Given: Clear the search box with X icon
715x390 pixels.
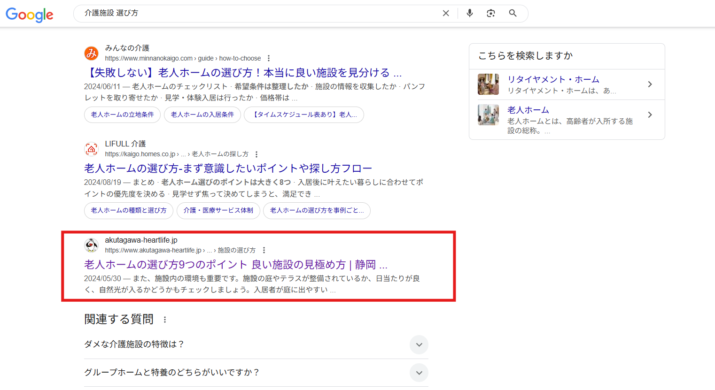Looking at the screenshot, I should [446, 13].
